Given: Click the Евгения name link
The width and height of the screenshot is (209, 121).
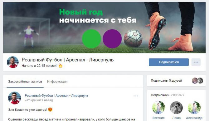Looking at the screenshot, I should [158, 118].
